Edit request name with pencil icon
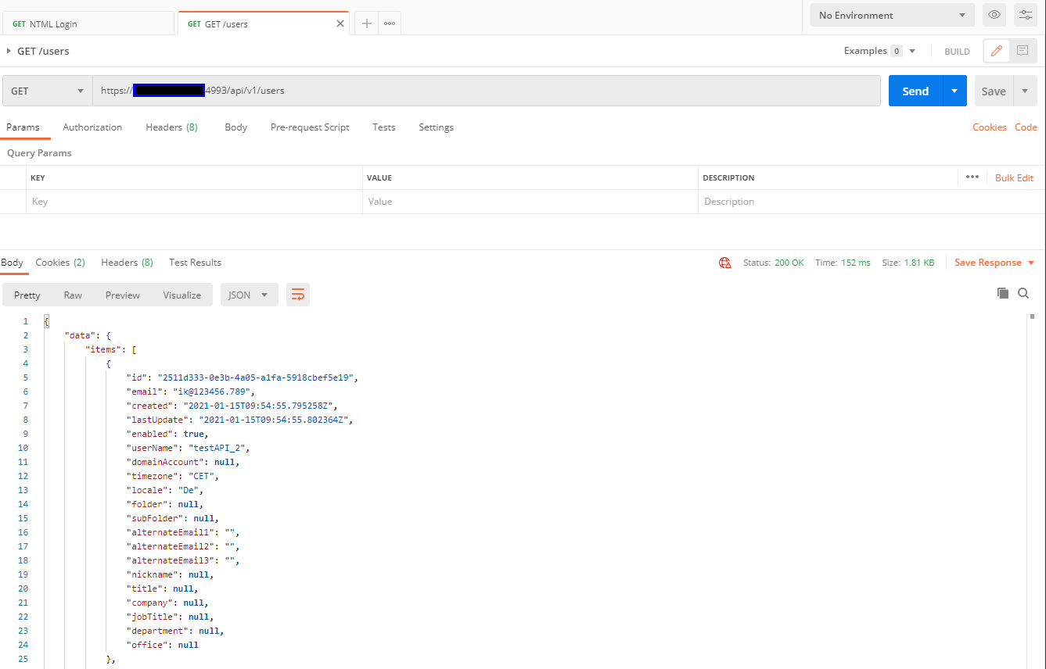Screen dimensions: 1046x669 tap(996, 51)
